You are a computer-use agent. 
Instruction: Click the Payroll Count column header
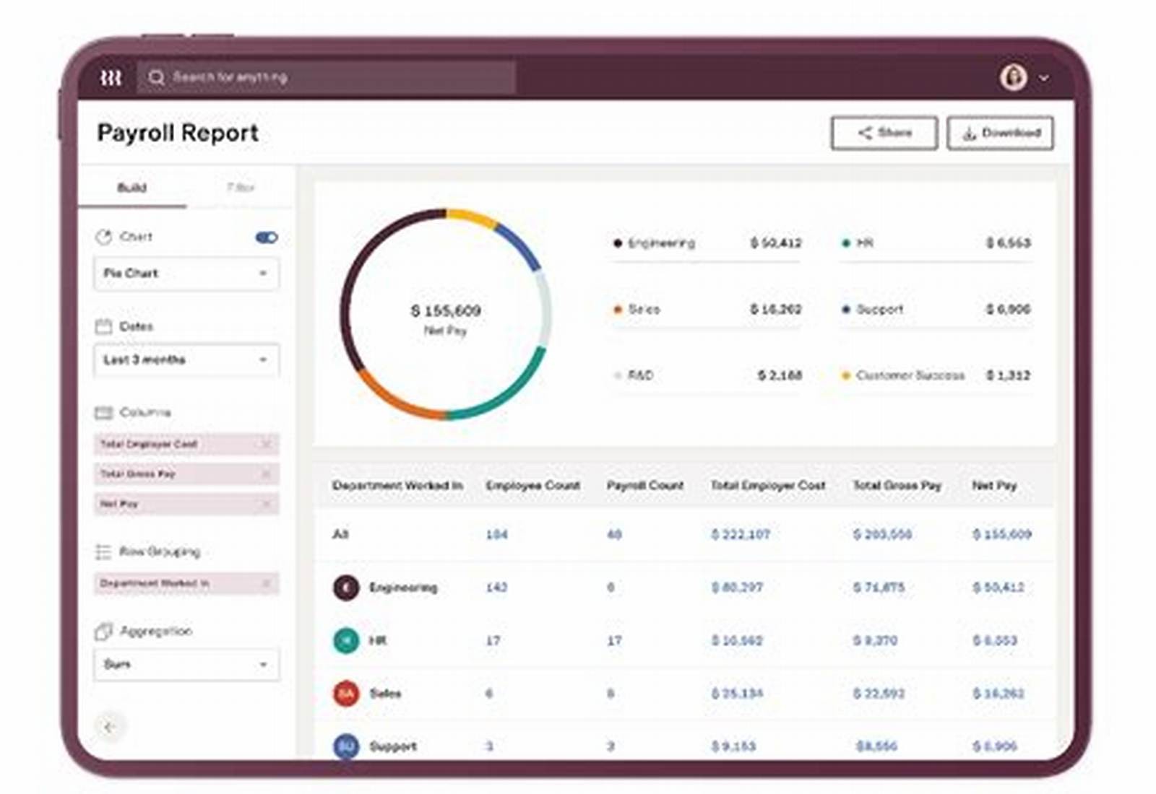click(x=645, y=486)
